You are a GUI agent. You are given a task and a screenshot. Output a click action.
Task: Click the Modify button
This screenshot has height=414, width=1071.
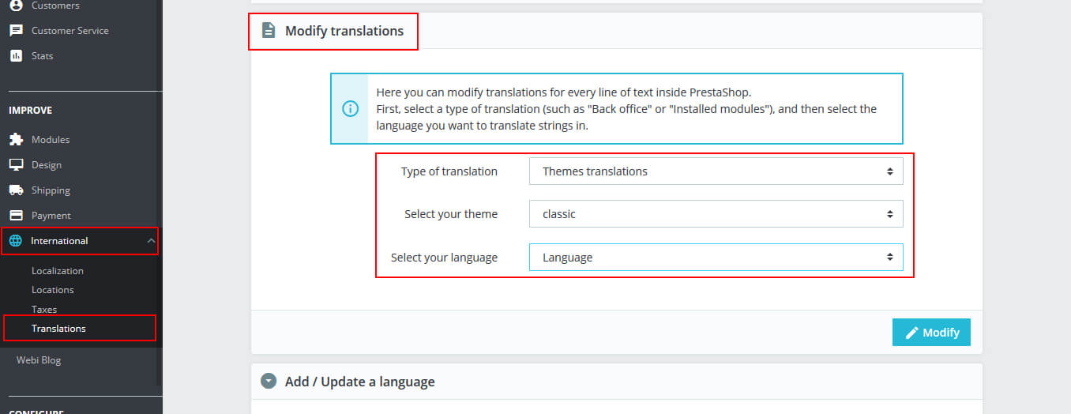click(x=931, y=333)
